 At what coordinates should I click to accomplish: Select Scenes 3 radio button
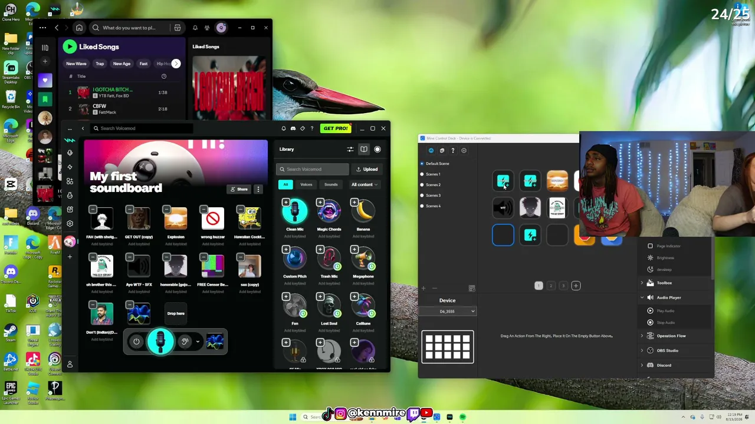click(422, 196)
